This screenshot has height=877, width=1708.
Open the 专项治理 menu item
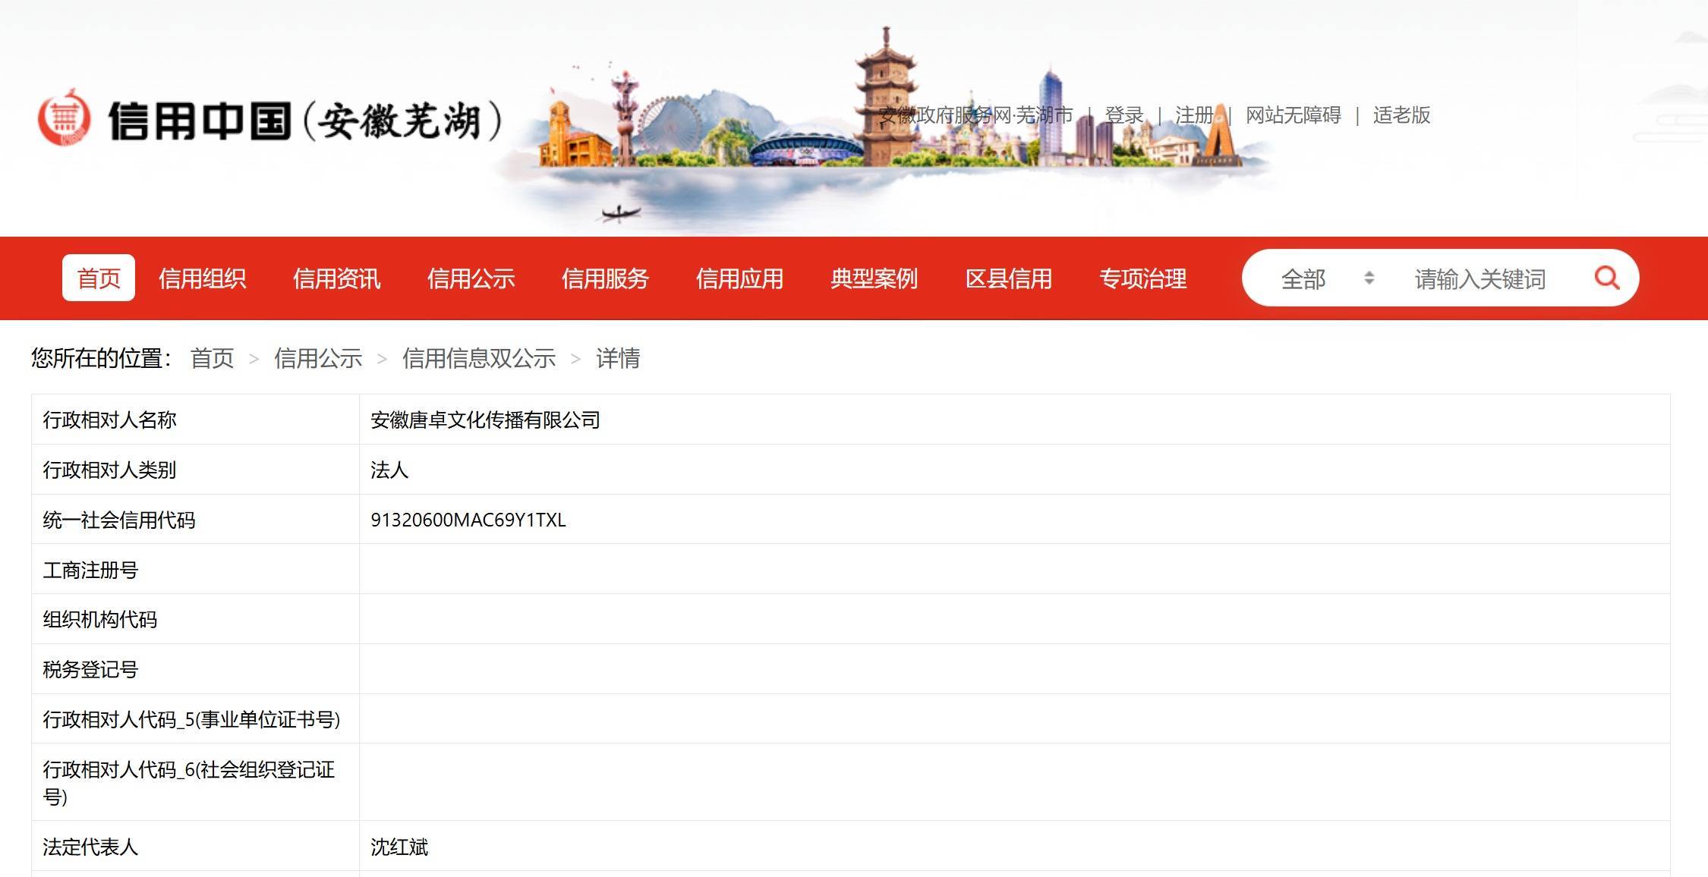[1142, 278]
